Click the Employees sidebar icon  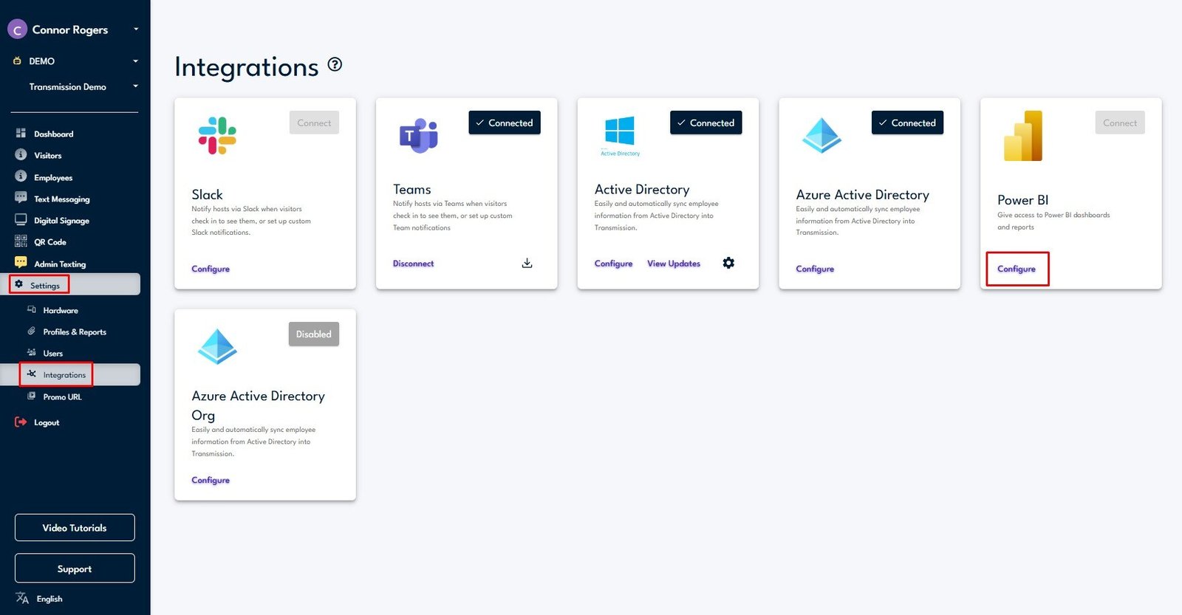[21, 176]
